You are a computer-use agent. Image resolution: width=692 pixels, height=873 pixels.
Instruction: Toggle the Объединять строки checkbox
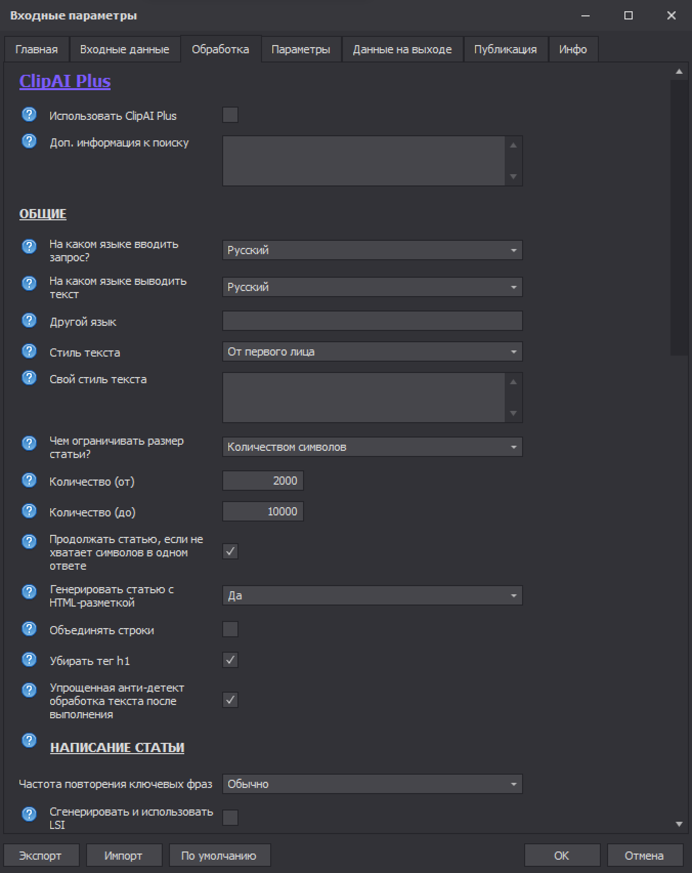pos(230,629)
